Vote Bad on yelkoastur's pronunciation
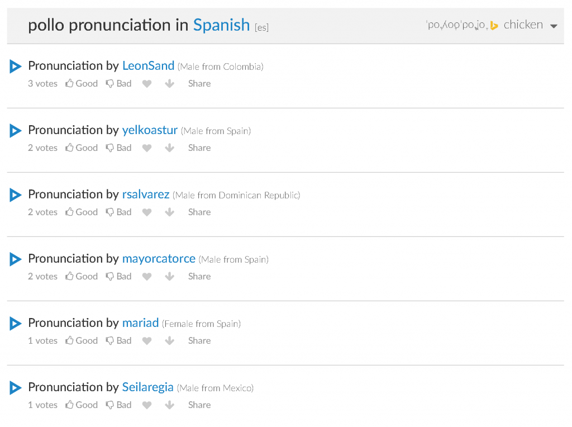The width and height of the screenshot is (572, 427). (x=119, y=148)
